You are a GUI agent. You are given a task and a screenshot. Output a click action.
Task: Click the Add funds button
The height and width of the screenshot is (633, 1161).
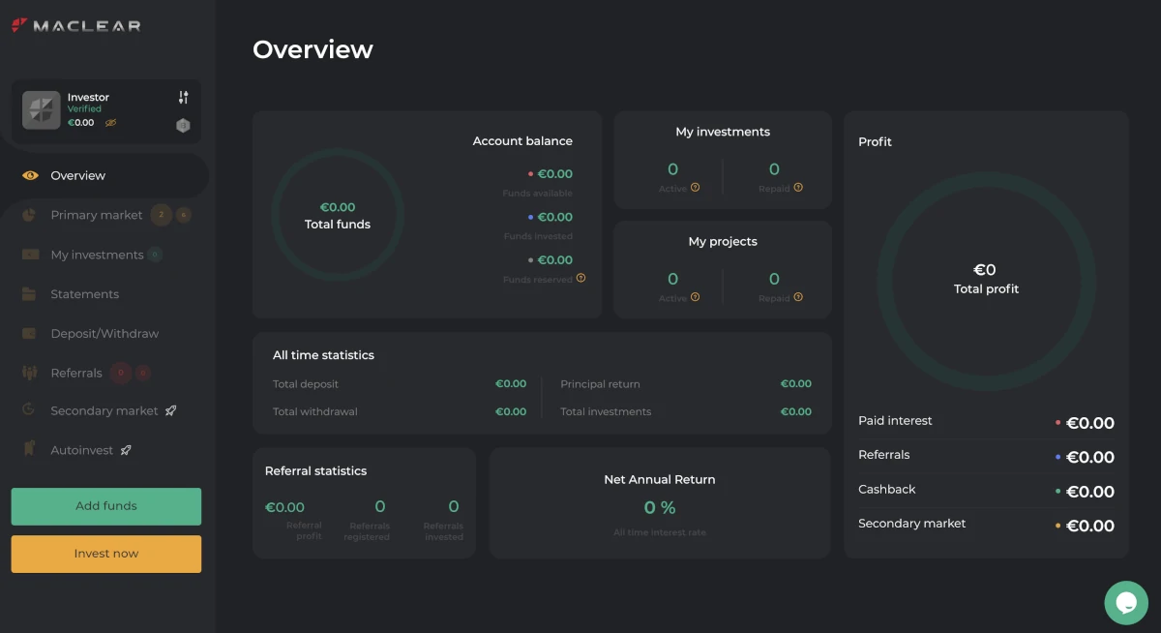click(106, 506)
